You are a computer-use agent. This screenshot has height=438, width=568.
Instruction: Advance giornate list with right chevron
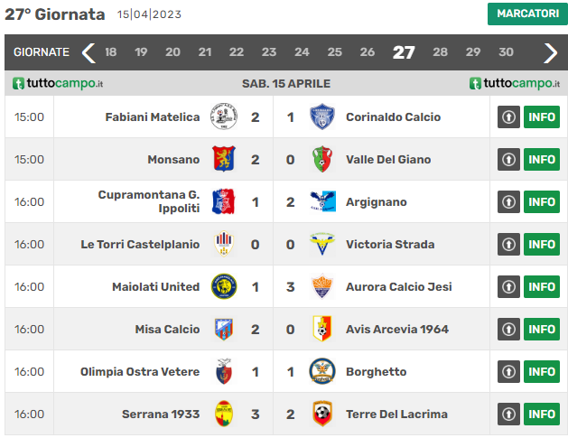pyautogui.click(x=551, y=53)
